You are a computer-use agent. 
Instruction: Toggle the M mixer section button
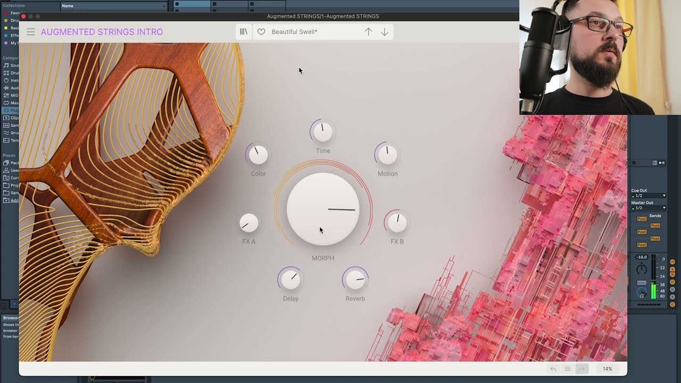(x=672, y=282)
